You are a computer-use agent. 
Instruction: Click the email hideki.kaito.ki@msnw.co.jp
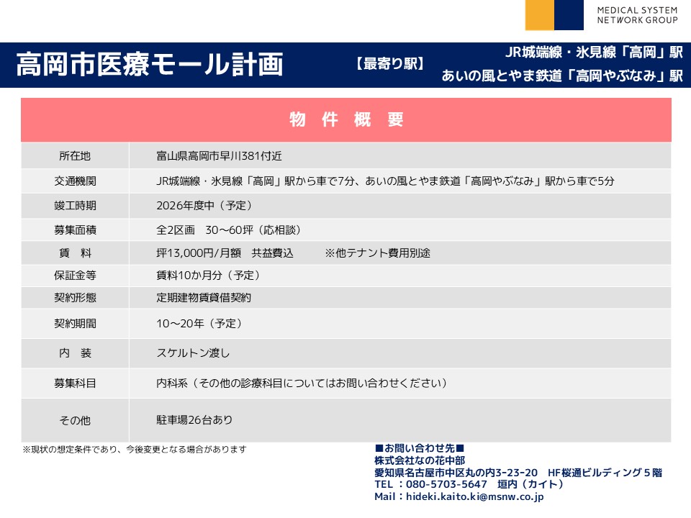tap(474, 496)
